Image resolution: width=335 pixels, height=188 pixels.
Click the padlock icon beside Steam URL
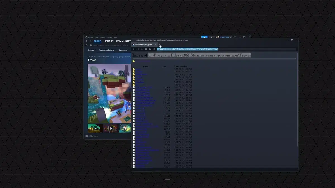(91, 45)
